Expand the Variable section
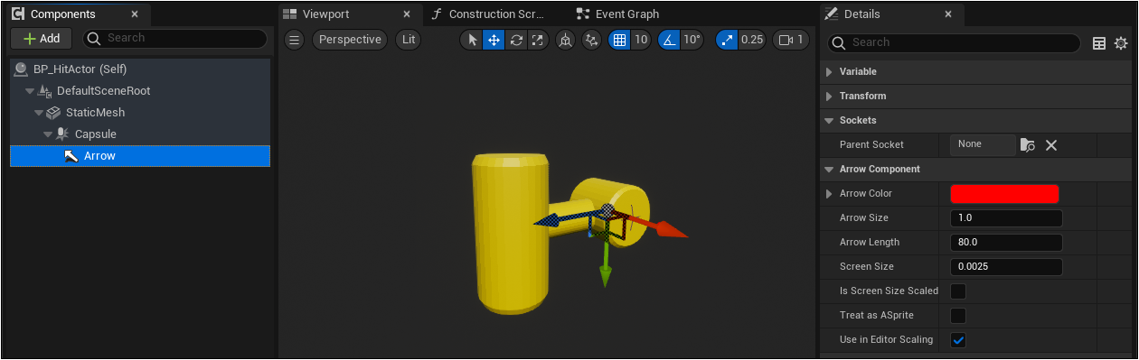 [829, 71]
